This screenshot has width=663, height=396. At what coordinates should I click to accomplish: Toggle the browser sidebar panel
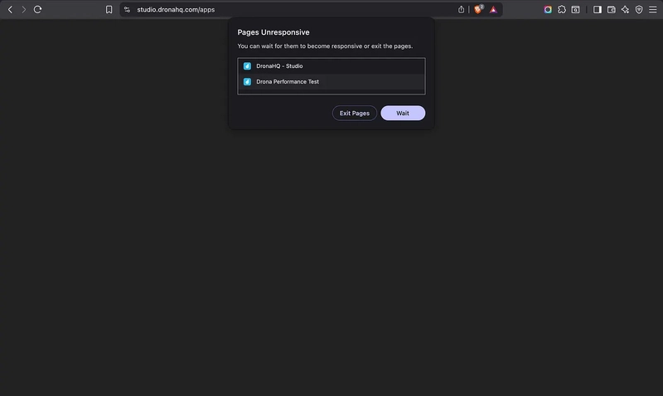(x=597, y=9)
